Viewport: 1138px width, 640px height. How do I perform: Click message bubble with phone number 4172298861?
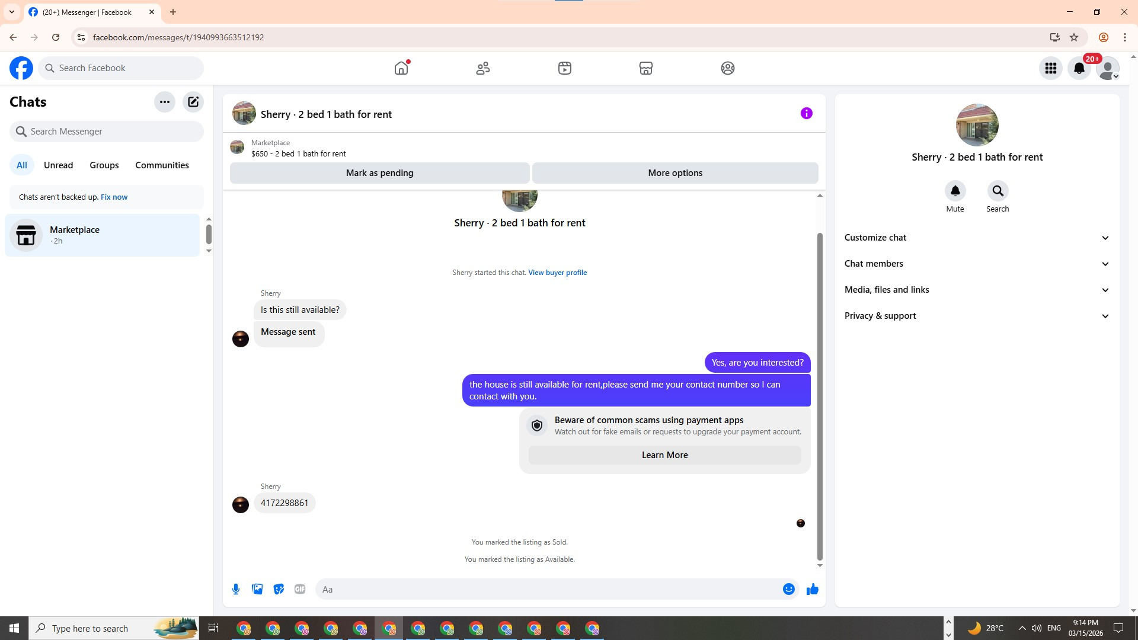tap(284, 503)
